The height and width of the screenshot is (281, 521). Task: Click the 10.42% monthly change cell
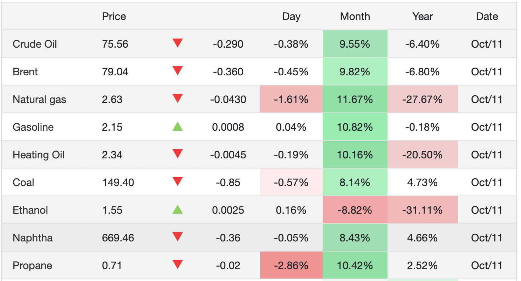tap(355, 265)
